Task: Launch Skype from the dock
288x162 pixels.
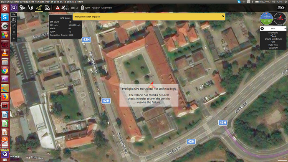Action: pos(5,17)
